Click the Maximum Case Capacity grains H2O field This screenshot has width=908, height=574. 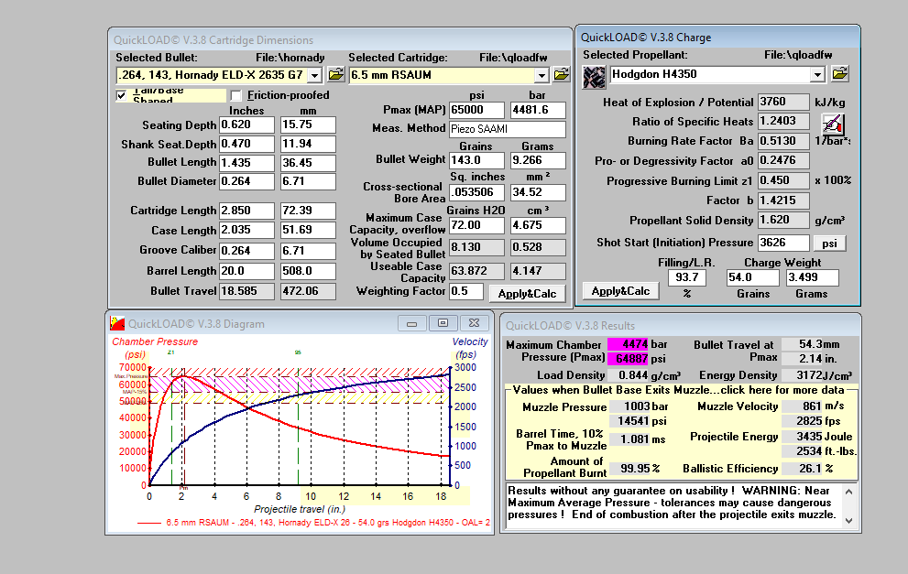[476, 225]
